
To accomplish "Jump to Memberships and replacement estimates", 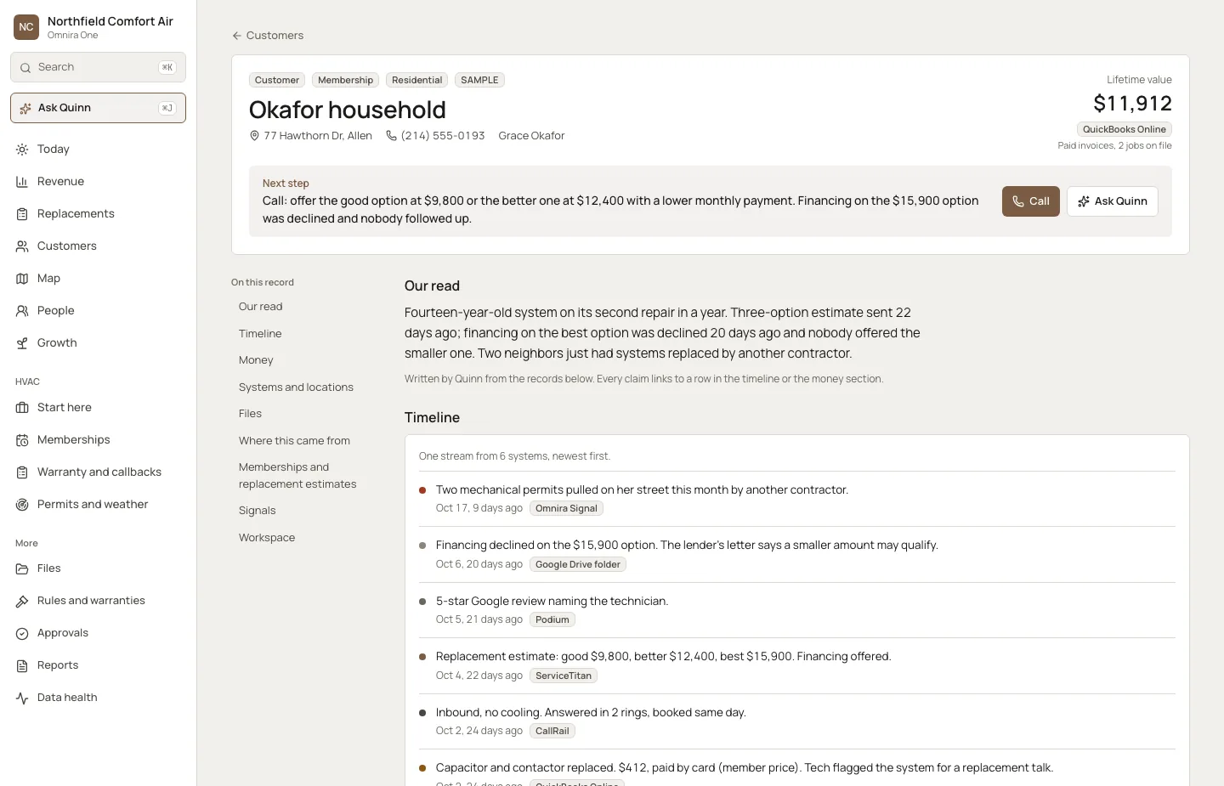I will pyautogui.click(x=297, y=476).
